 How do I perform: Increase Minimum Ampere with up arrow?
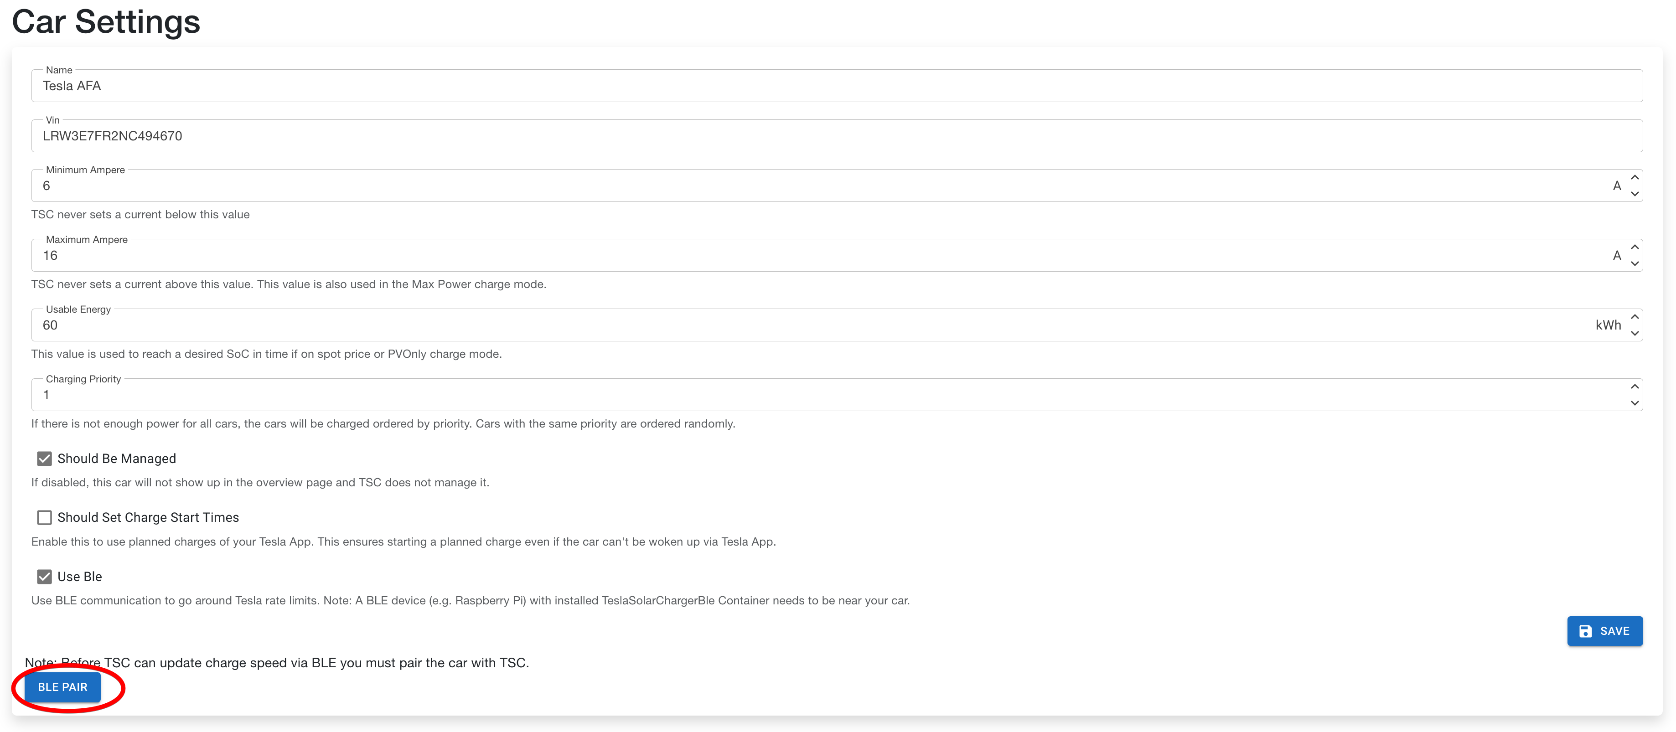tap(1635, 178)
